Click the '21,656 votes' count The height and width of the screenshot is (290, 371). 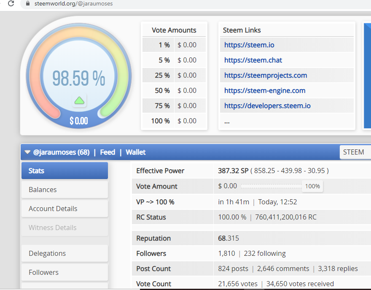coord(237,284)
